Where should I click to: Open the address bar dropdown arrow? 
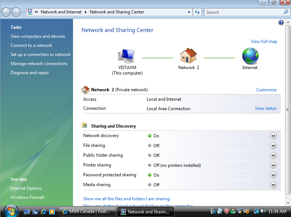[189, 12]
